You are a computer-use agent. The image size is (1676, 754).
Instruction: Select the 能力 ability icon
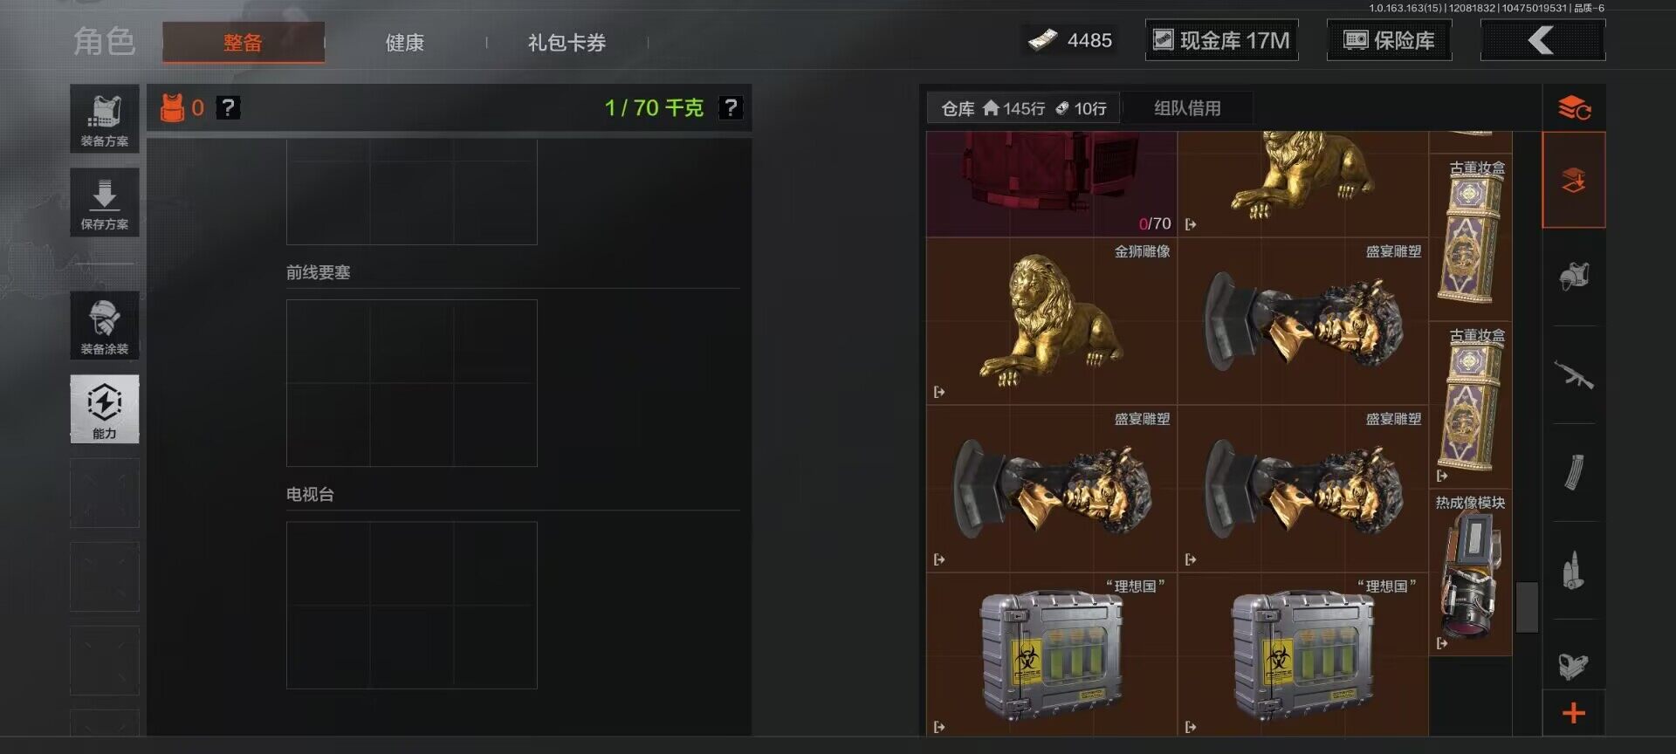point(105,409)
